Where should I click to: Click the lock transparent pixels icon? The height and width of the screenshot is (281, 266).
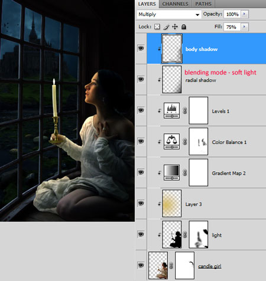click(157, 27)
